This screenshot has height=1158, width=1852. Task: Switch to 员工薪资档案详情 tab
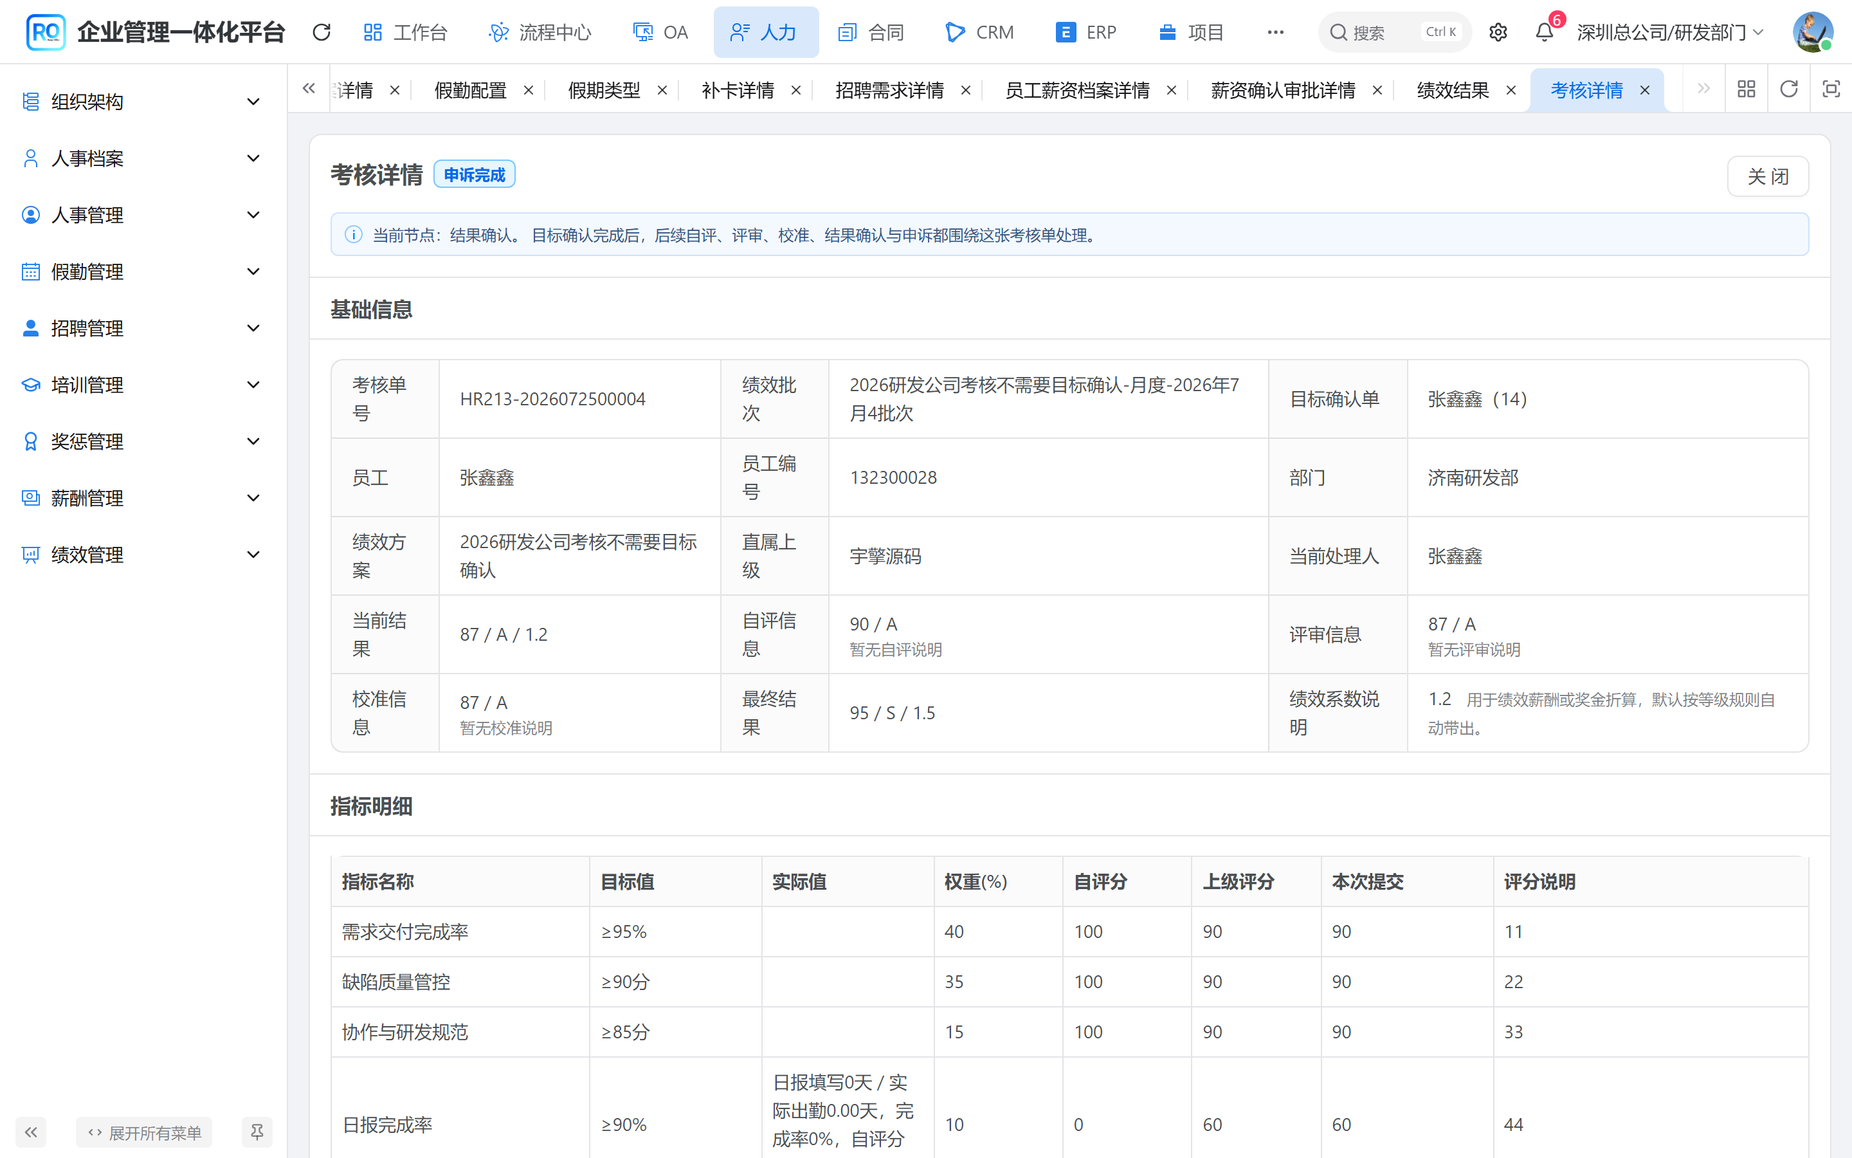pos(1076,90)
